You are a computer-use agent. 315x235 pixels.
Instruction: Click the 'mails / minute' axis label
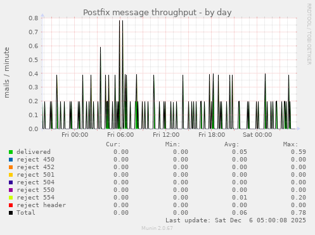7,72
